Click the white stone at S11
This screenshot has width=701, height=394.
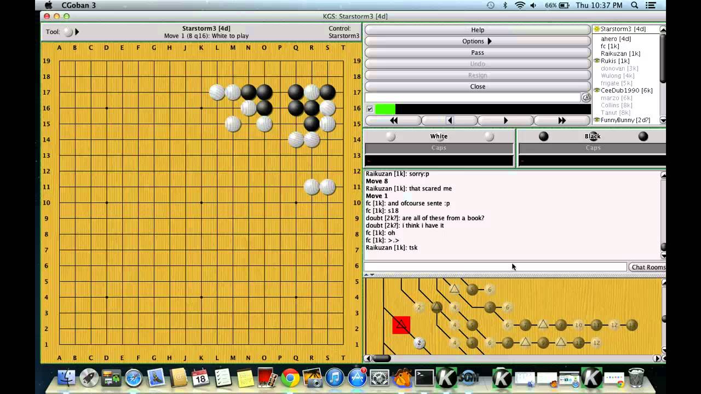[327, 187]
